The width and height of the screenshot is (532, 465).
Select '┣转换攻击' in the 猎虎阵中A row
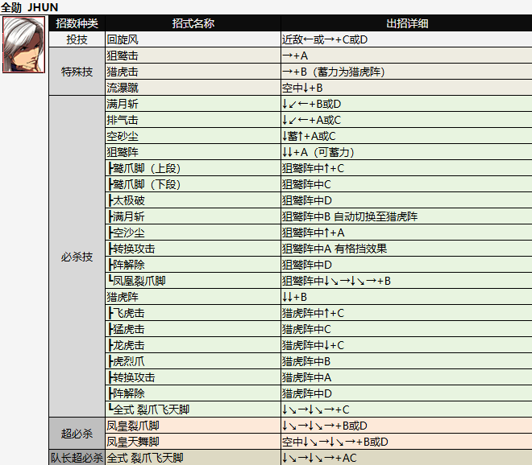point(131,377)
